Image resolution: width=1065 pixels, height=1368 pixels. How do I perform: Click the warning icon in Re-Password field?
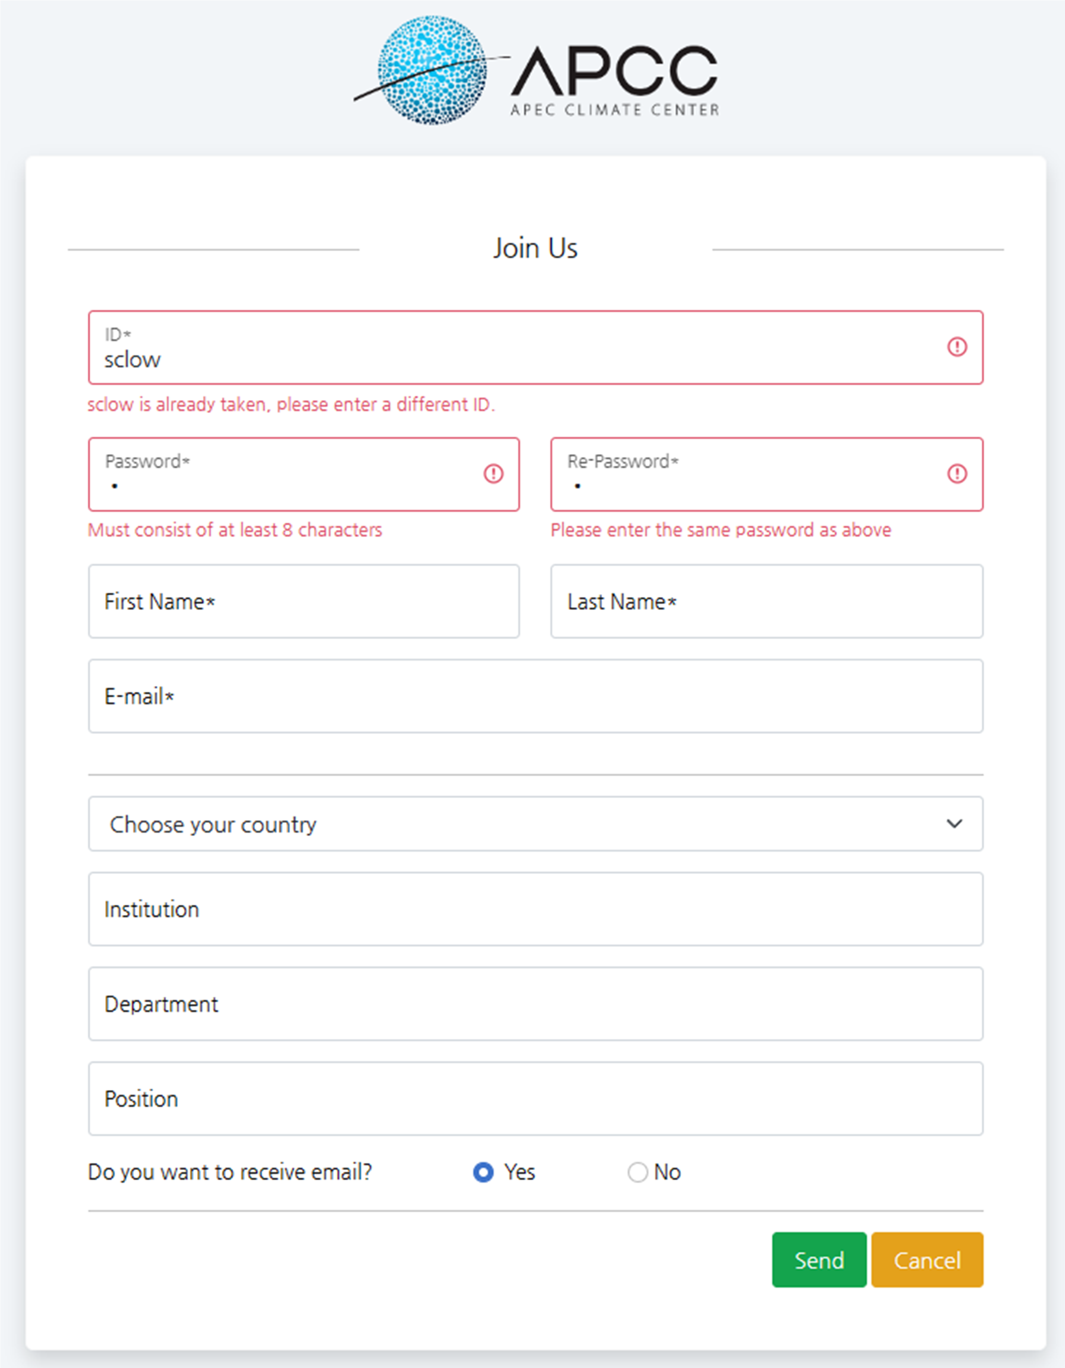(956, 473)
